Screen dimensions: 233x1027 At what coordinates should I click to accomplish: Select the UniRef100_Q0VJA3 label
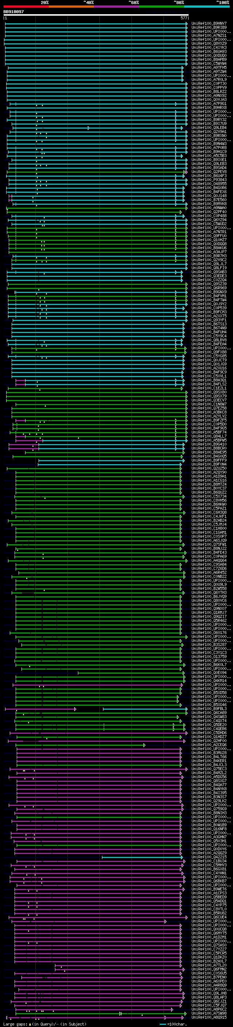pos(209,100)
